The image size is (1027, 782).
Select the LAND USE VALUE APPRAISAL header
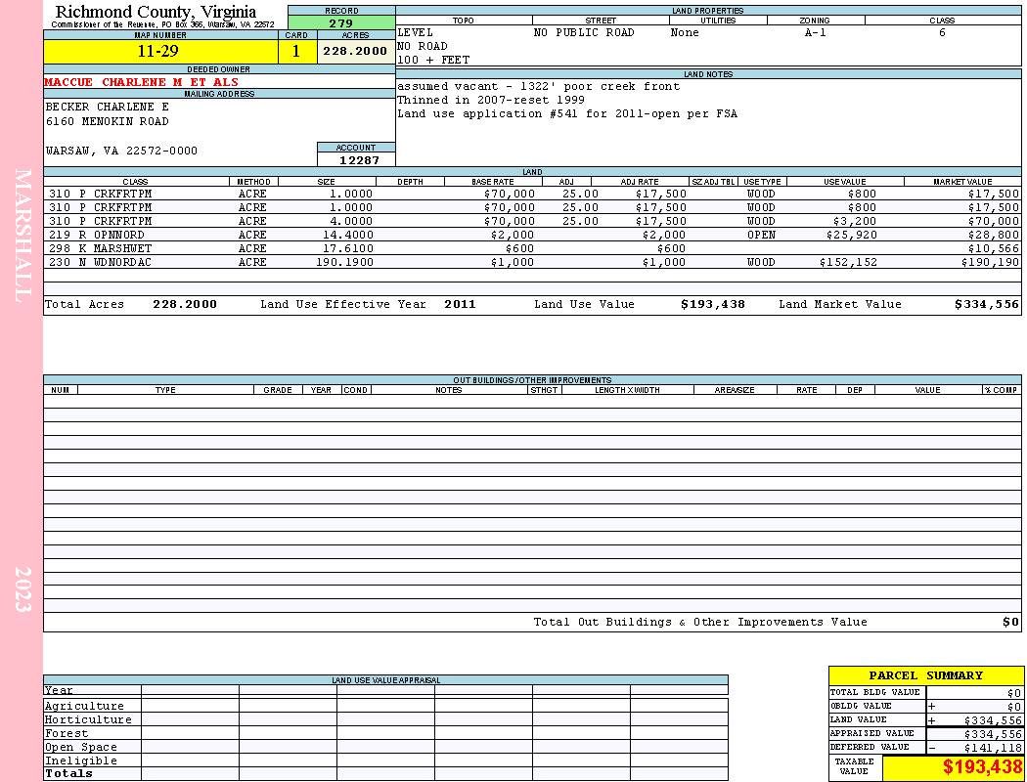tap(385, 680)
